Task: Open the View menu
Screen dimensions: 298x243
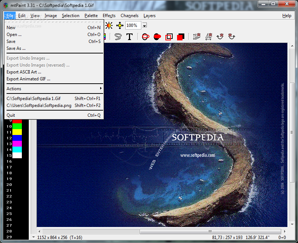Action: (x=35, y=16)
